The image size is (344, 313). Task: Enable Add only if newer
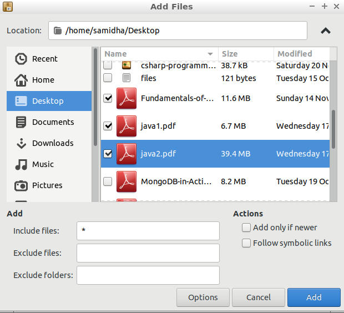pos(246,228)
